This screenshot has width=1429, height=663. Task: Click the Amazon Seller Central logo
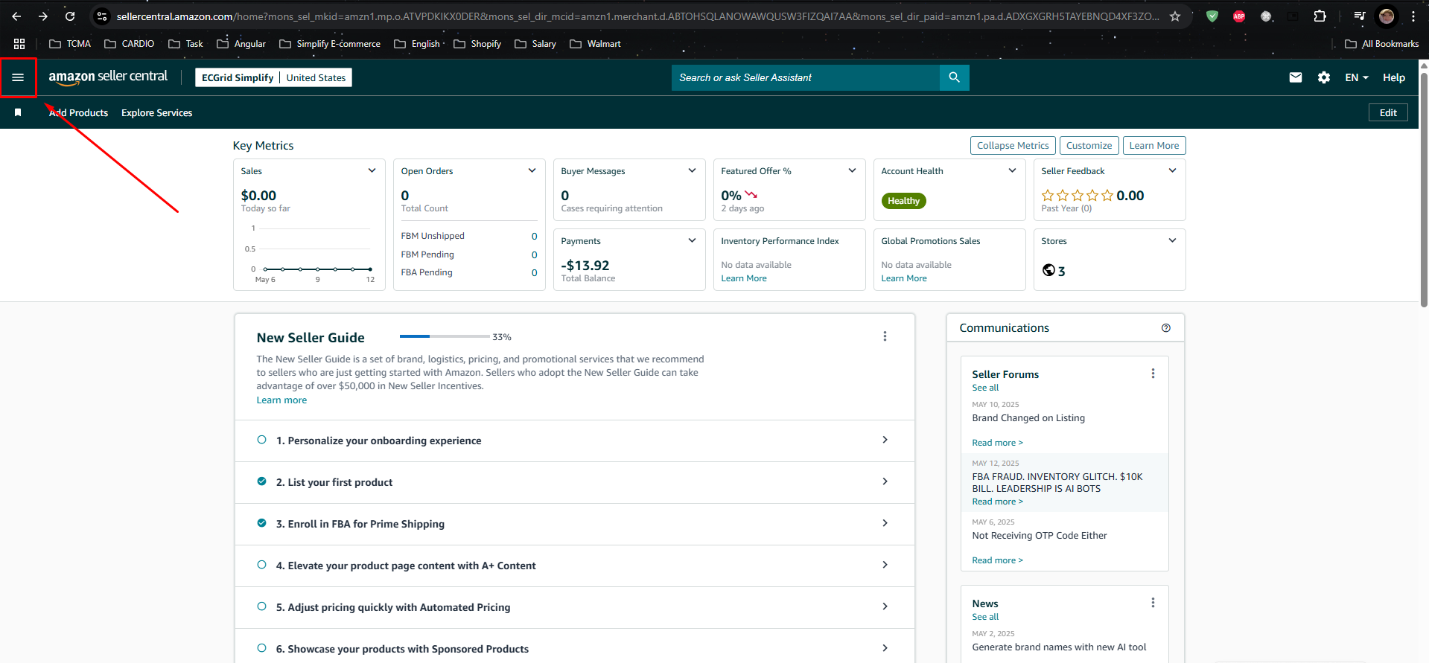tap(108, 77)
